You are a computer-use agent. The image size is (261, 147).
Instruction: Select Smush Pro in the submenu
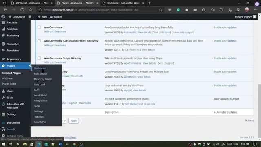40,122
